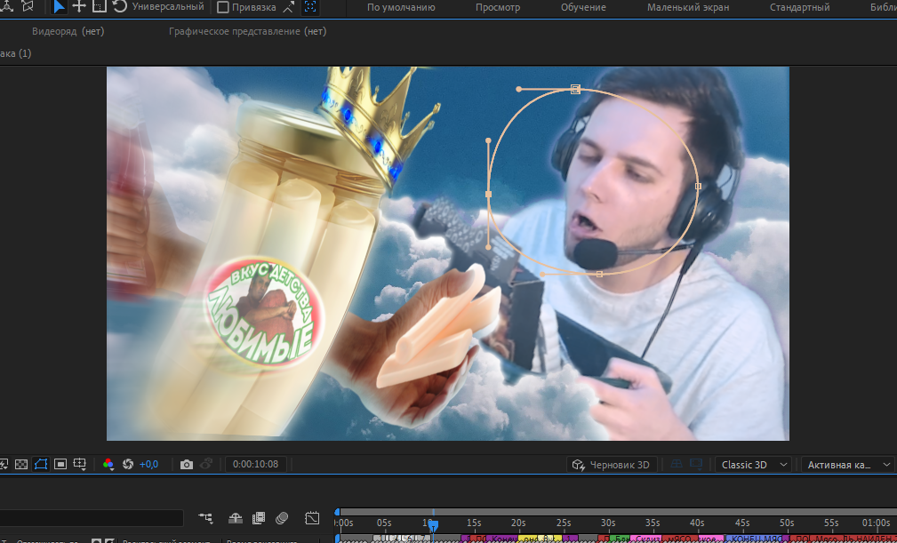Click the 01:00s mark on time ruler
This screenshot has width=897, height=543.
click(877, 523)
